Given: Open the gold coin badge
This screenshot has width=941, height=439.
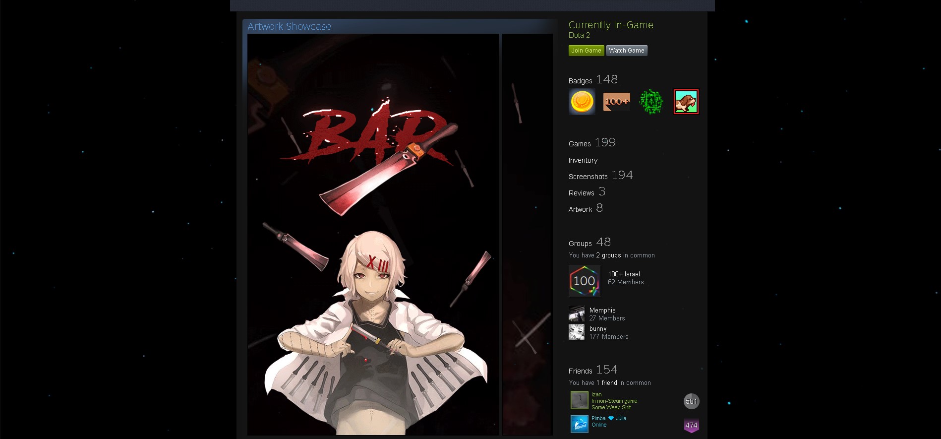Looking at the screenshot, I should [x=582, y=102].
